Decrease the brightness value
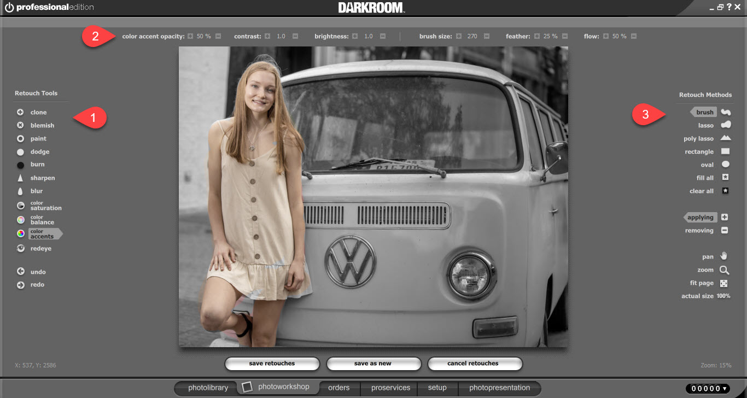Viewport: 747px width, 398px height. point(383,36)
